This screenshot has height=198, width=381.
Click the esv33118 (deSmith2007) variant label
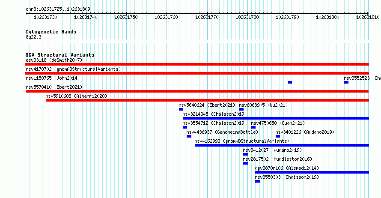click(54, 60)
